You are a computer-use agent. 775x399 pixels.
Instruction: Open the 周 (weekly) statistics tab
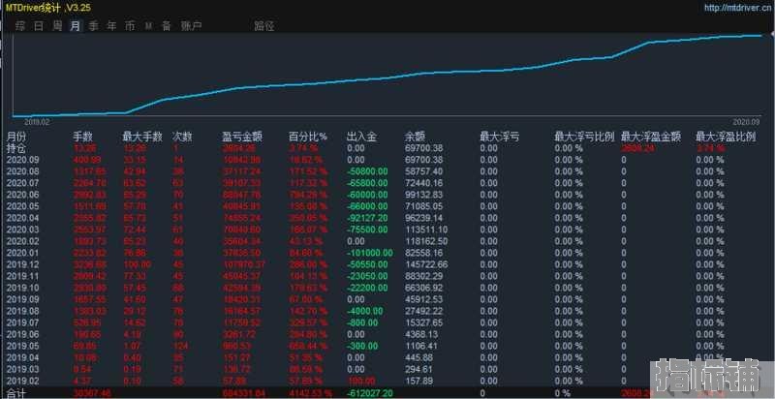click(57, 25)
